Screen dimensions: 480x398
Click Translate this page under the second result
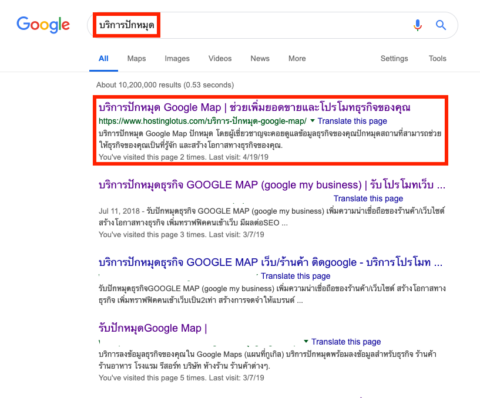[368, 198]
